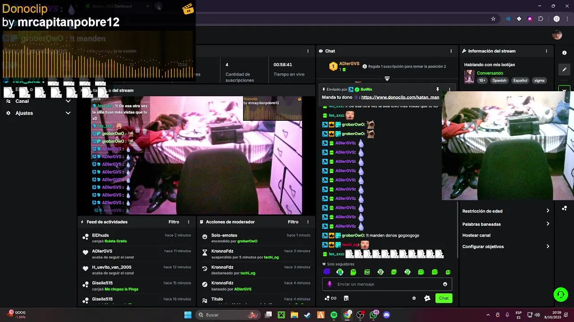Open Feed de actividades three-dot menu
Screen dimensions: 574x322
(x=188, y=222)
